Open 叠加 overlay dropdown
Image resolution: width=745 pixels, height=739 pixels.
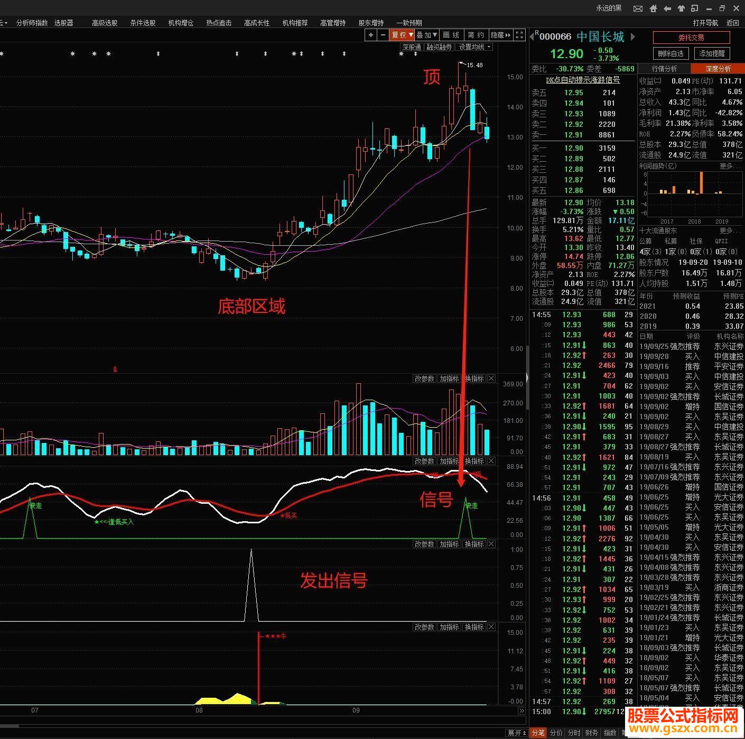[426, 35]
